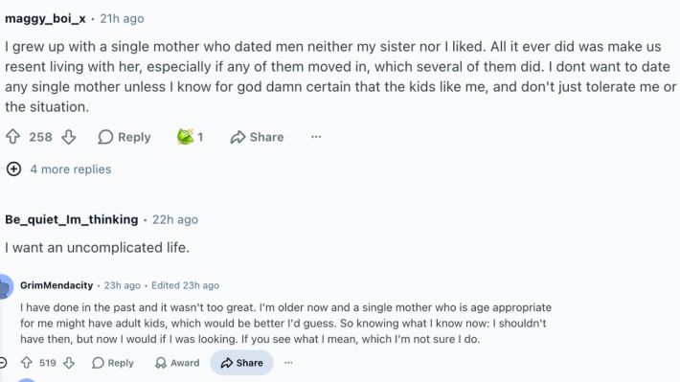Open Be_quiet_Im_thinking user profile
Screen dimensions: 680x382
coord(72,219)
